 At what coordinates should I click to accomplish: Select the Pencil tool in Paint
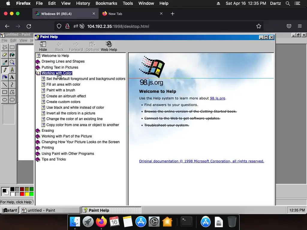click(5, 69)
